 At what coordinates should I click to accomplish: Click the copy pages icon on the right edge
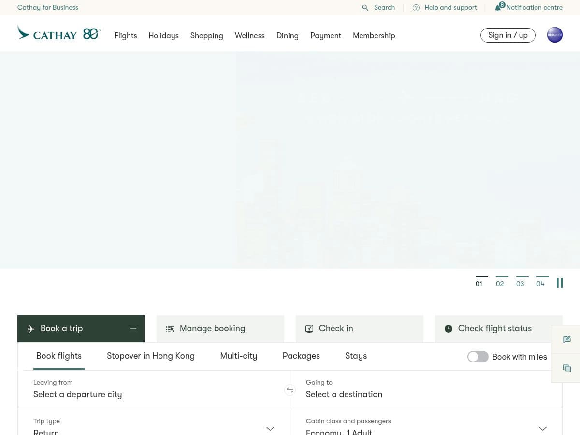coord(566,368)
